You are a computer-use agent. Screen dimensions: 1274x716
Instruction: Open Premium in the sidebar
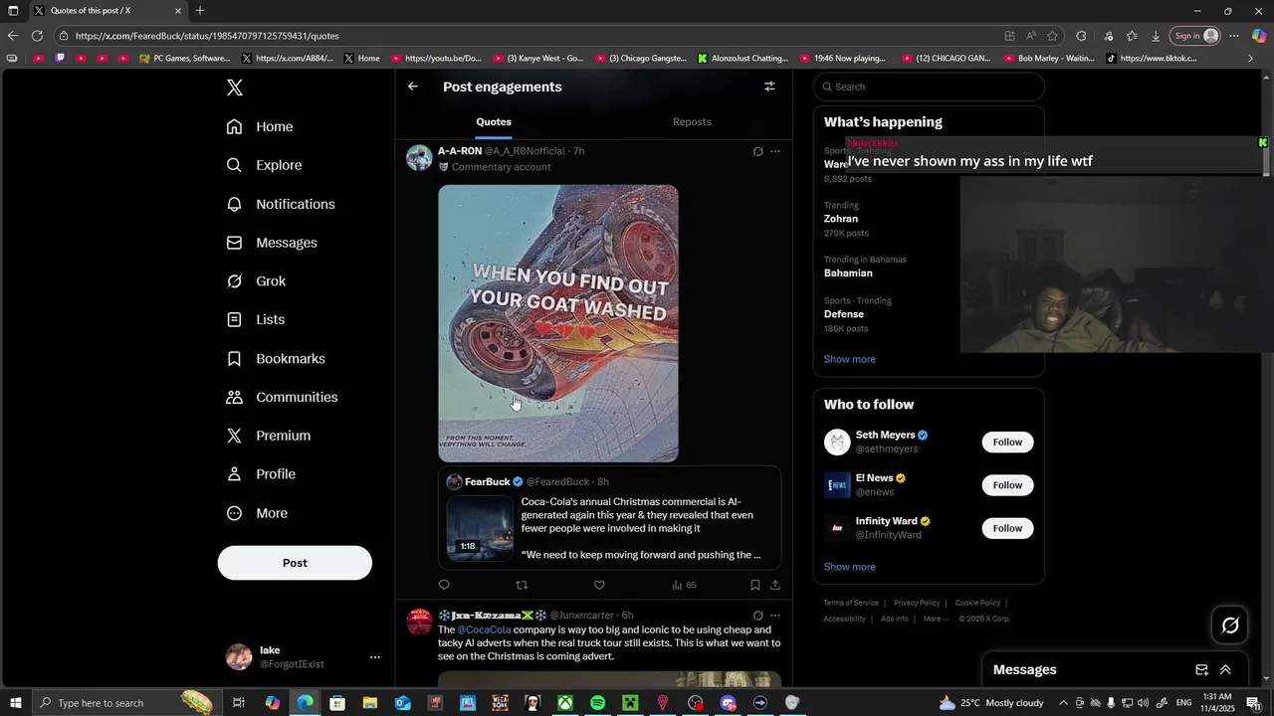269,436
